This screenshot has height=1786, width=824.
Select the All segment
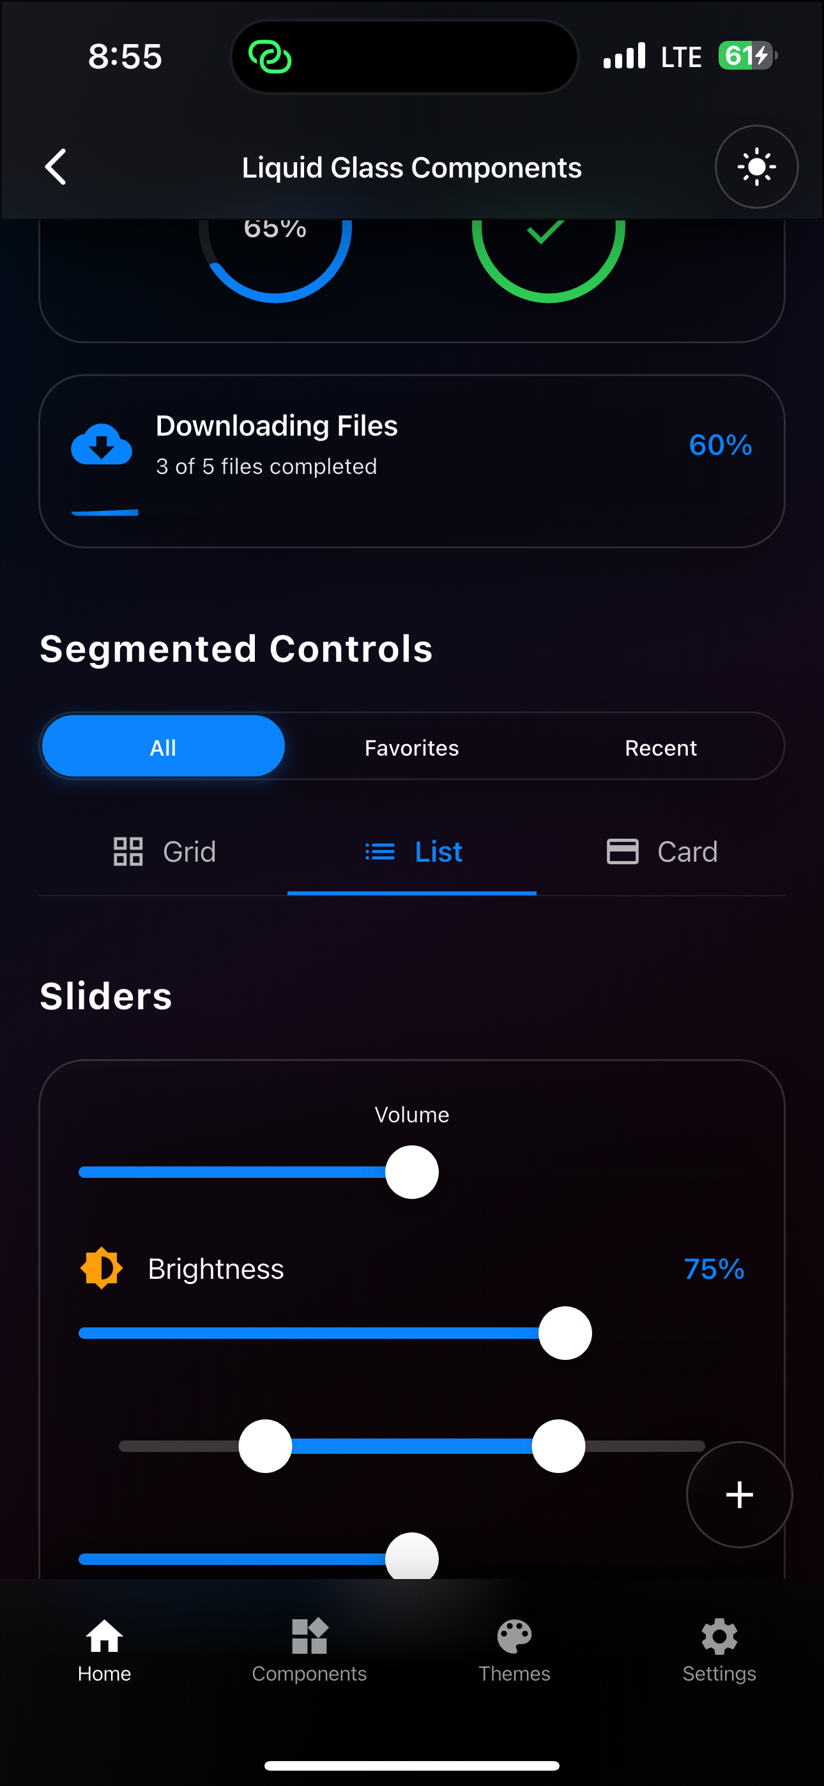pyautogui.click(x=163, y=747)
